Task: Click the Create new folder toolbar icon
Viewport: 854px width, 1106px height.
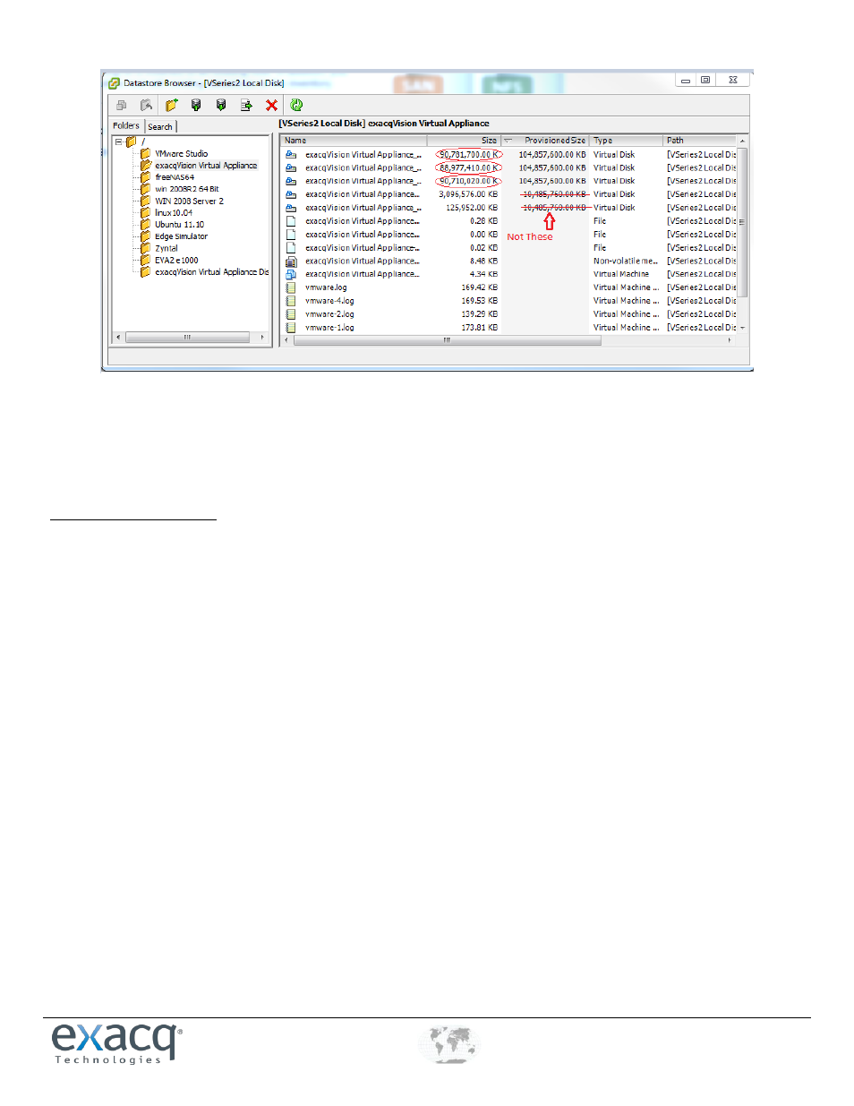Action: pyautogui.click(x=172, y=105)
